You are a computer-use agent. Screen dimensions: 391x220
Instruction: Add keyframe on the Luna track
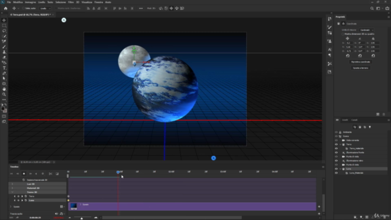click(x=18, y=200)
